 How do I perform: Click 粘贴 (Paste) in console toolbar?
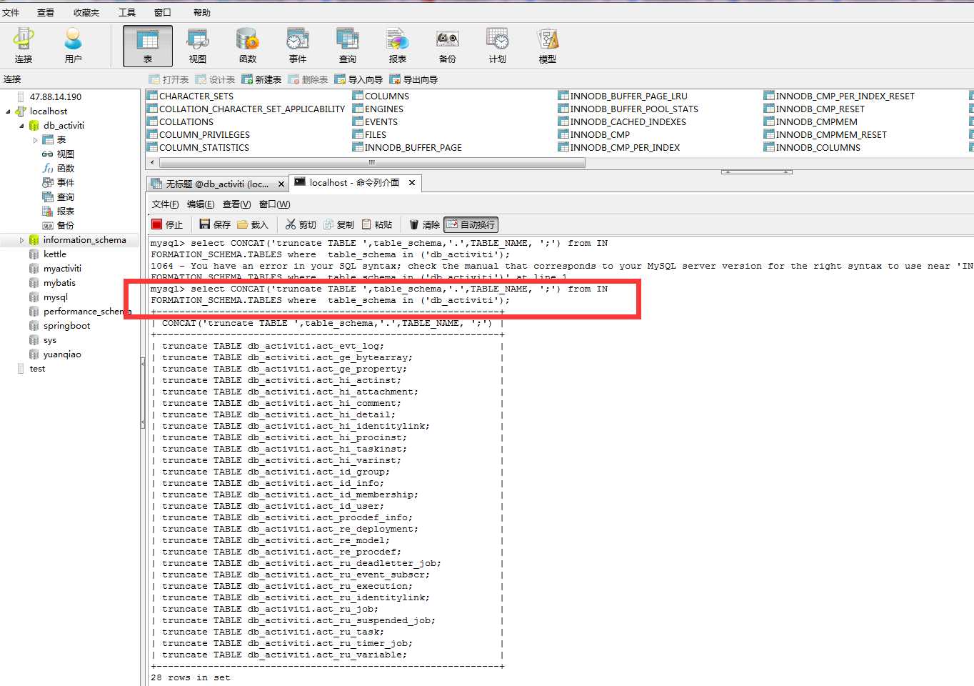click(x=376, y=224)
